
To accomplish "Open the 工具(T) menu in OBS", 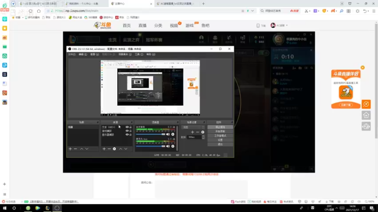I will point(139,54).
